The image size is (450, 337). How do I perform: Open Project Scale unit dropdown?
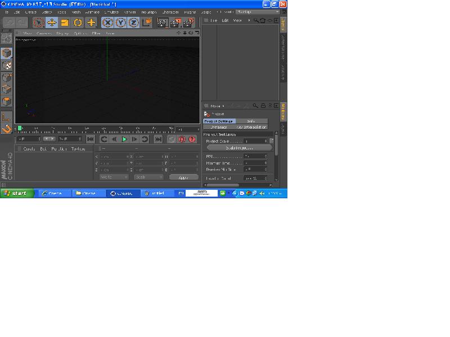click(x=272, y=141)
